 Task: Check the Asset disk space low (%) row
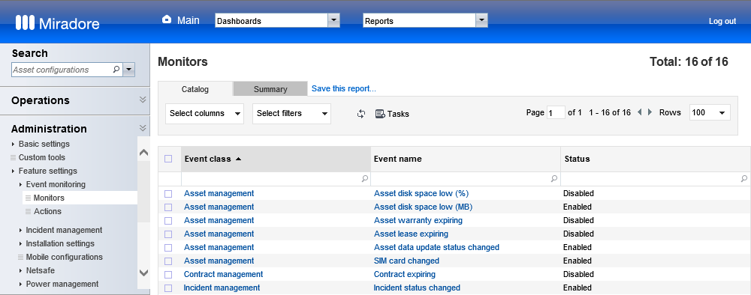click(168, 194)
